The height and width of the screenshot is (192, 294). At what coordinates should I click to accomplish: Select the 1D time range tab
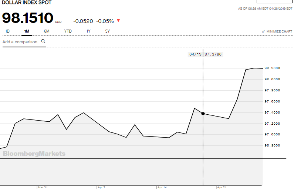click(7, 31)
